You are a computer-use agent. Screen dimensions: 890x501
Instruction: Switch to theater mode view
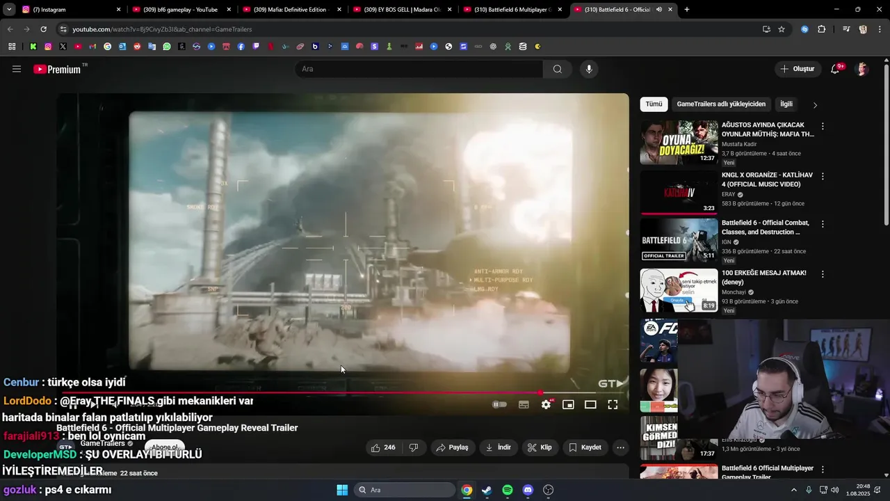pyautogui.click(x=590, y=404)
